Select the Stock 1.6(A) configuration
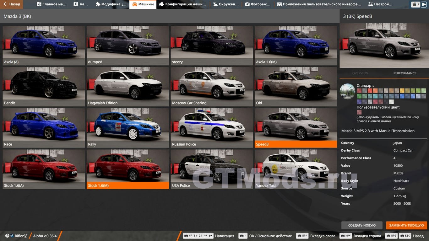Viewport: 429px width, 241px height. tap(44, 169)
